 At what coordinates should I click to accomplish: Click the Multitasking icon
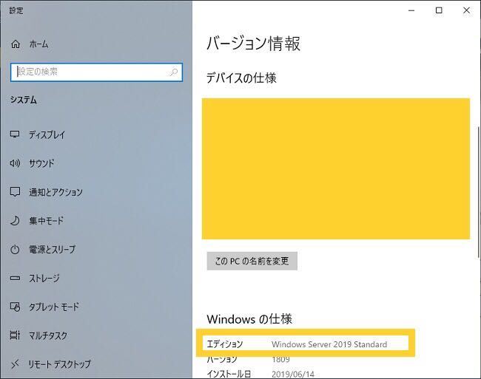(15, 335)
